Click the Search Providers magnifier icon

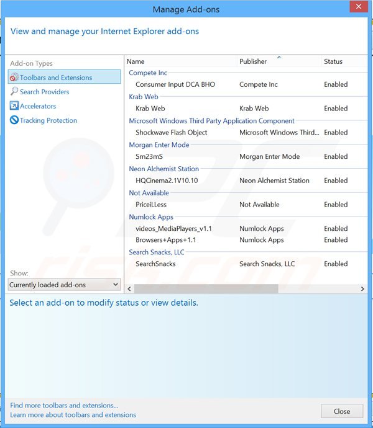tap(14, 92)
